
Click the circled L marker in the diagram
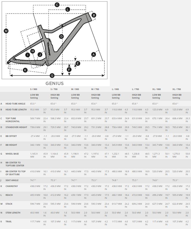point(68,9)
